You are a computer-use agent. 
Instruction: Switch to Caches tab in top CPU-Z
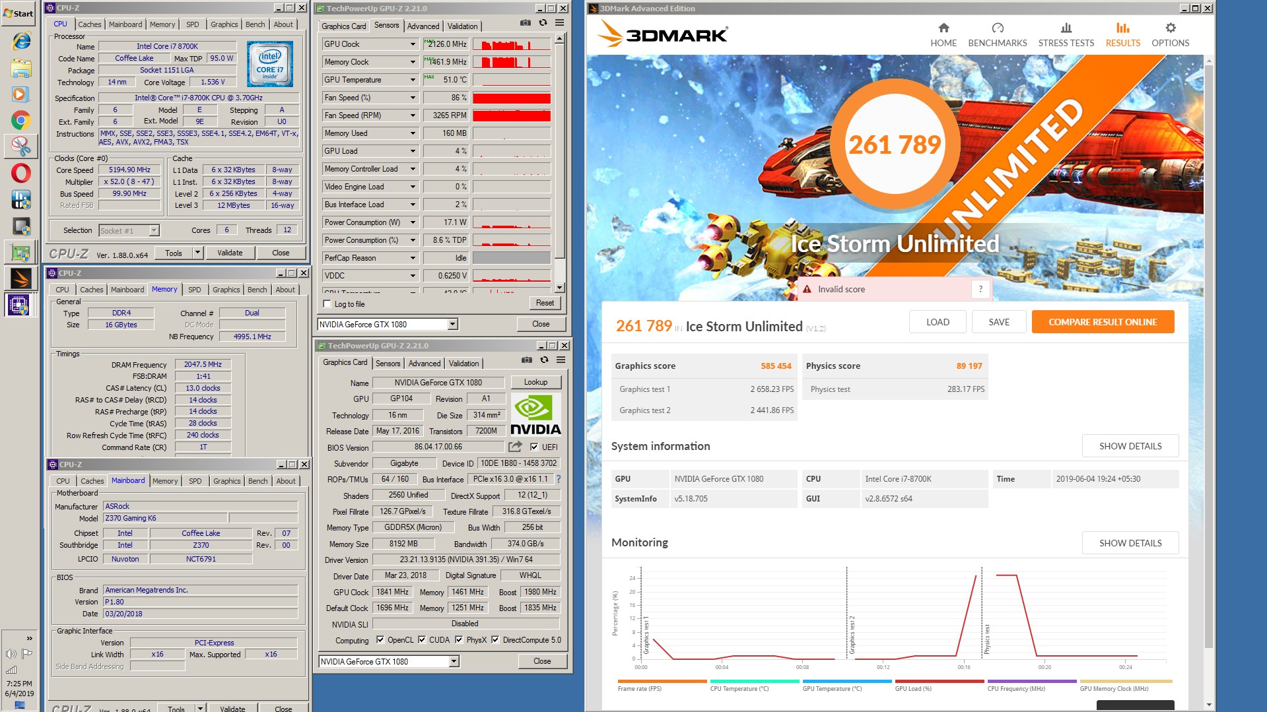tap(90, 24)
